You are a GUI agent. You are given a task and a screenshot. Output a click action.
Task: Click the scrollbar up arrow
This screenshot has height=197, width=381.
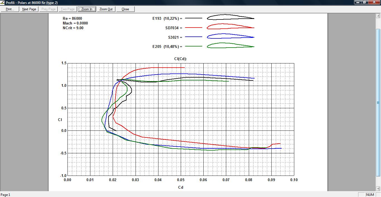point(378,15)
